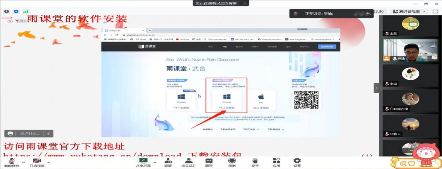
Task: Collapse the participant video sidebar
Action: click(376, 88)
